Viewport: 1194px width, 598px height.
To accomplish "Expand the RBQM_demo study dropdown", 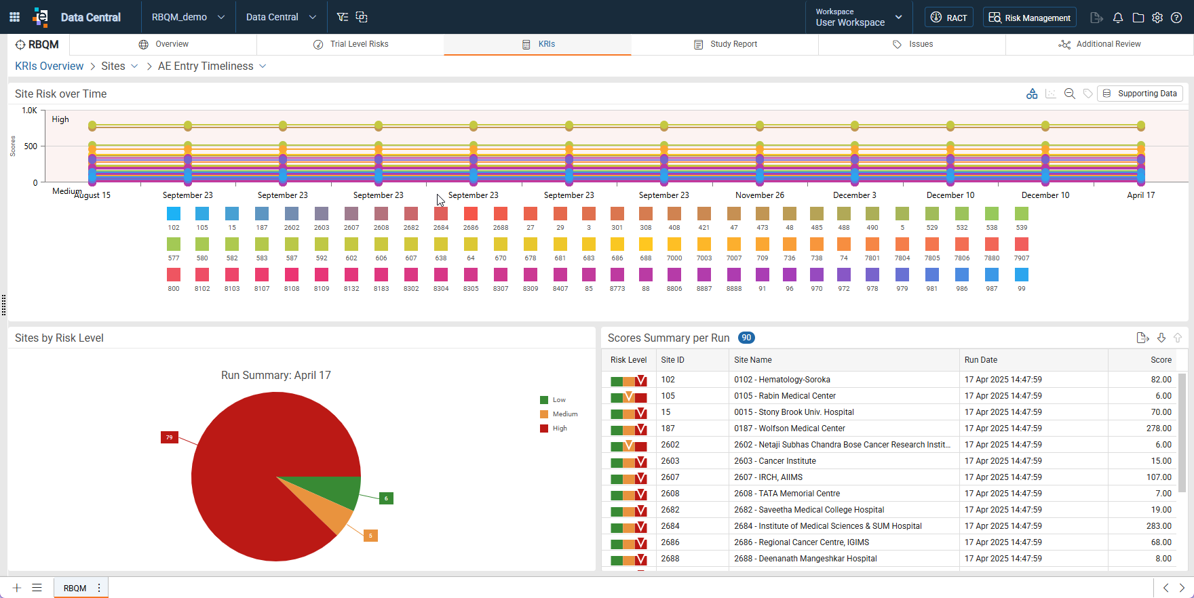I will pyautogui.click(x=188, y=17).
